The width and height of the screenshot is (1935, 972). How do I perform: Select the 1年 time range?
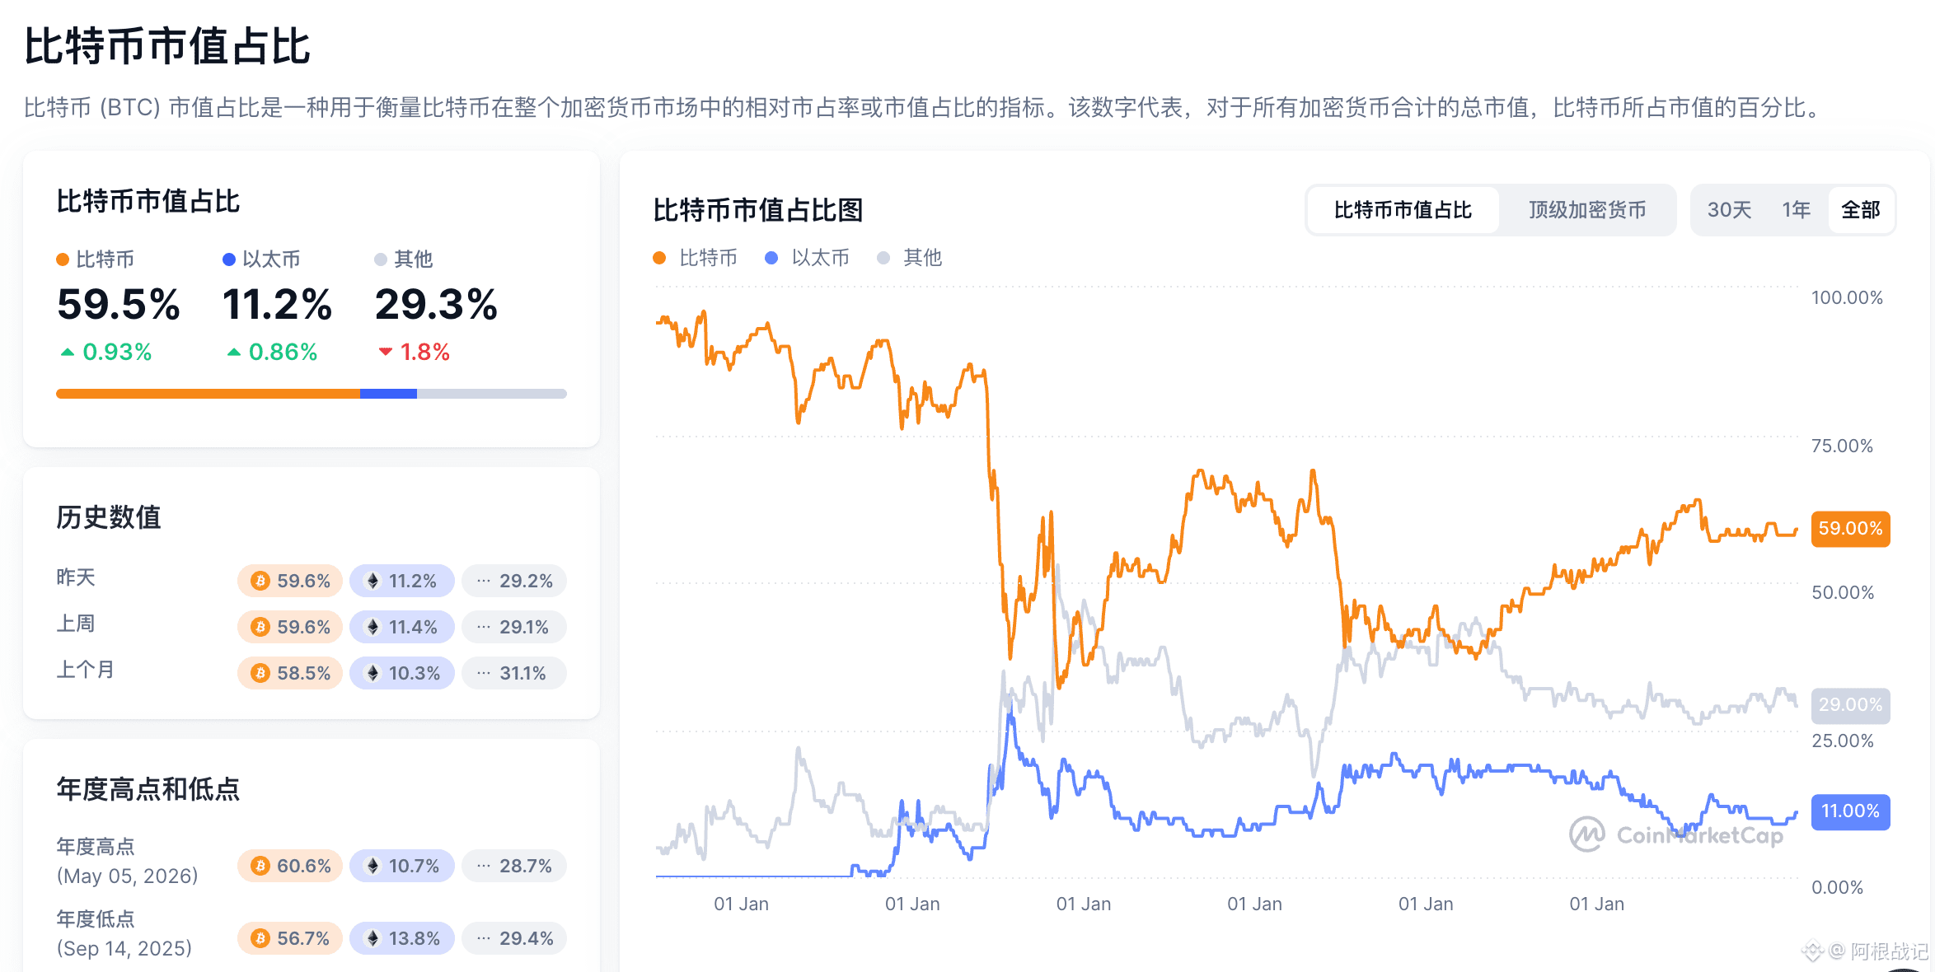(x=1796, y=210)
